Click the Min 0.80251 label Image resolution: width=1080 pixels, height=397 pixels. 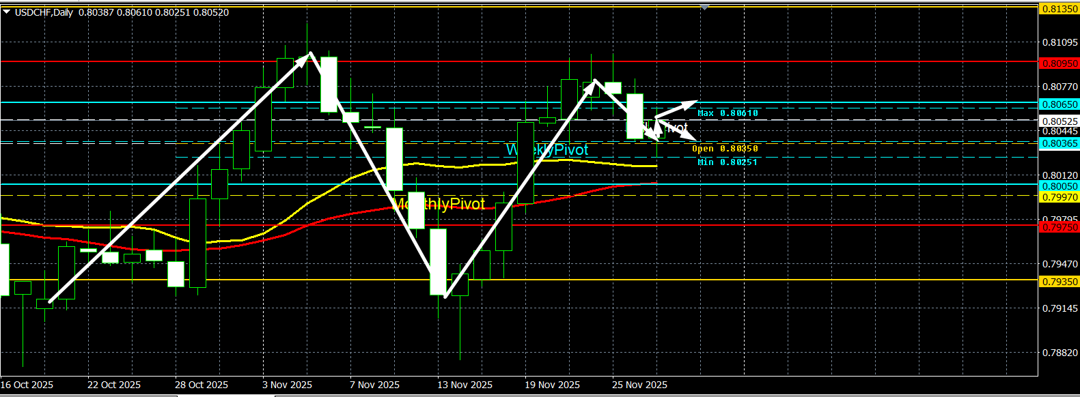click(728, 162)
